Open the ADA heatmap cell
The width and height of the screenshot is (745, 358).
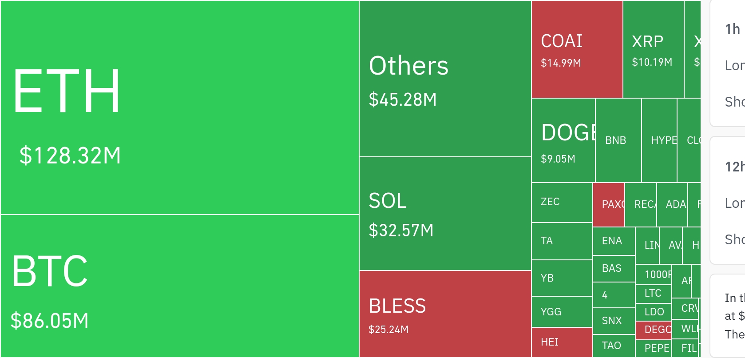pyautogui.click(x=672, y=204)
